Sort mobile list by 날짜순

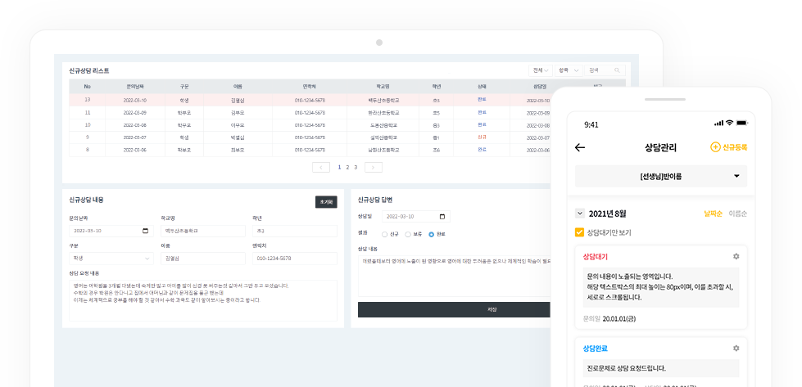coord(713,214)
